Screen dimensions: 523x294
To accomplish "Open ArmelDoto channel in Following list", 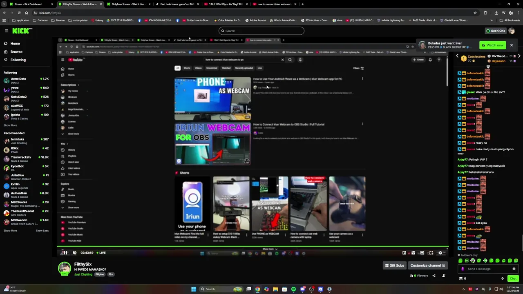I will tap(26, 80).
